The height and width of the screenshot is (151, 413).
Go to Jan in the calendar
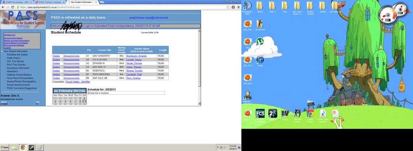click(x=56, y=91)
